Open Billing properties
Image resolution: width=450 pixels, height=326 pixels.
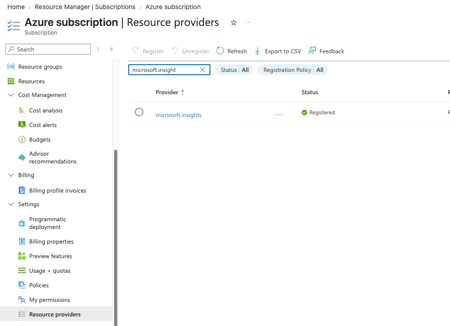51,242
